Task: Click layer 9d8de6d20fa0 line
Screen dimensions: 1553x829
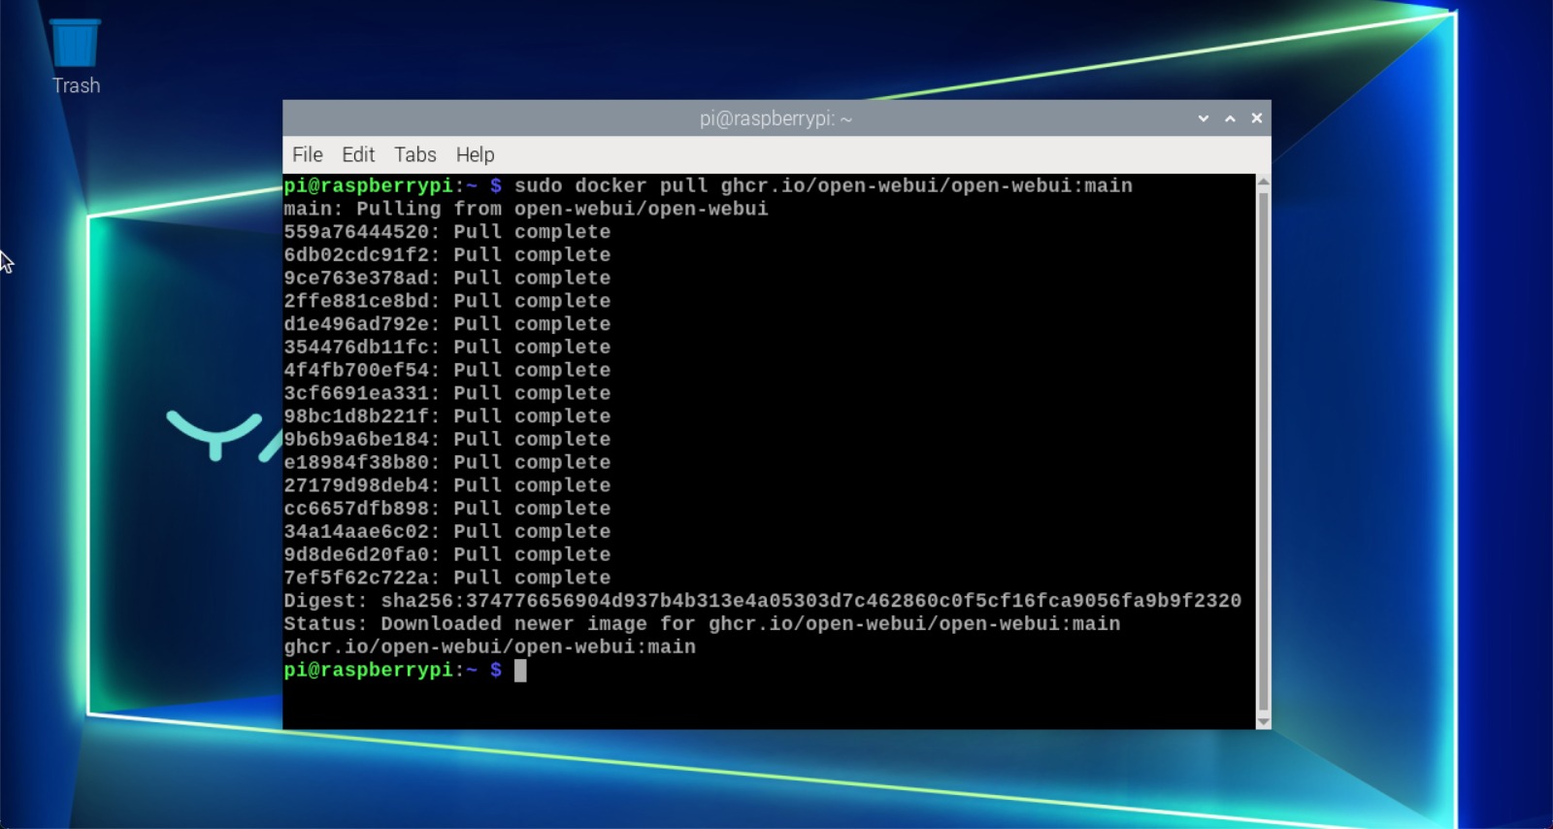Action: pyautogui.click(x=447, y=554)
